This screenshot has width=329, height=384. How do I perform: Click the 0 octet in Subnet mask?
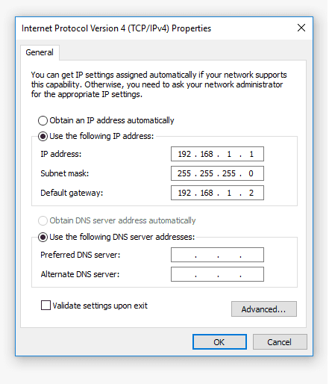tap(251, 173)
